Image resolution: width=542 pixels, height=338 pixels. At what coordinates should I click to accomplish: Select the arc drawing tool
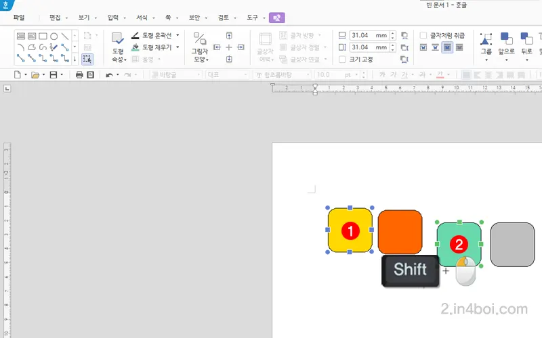21,47
